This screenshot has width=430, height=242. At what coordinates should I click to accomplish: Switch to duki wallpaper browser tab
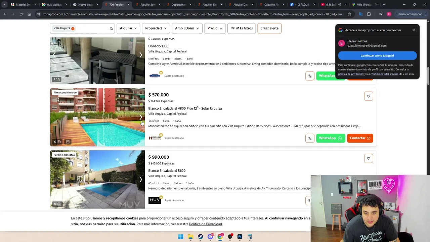tap(54, 5)
